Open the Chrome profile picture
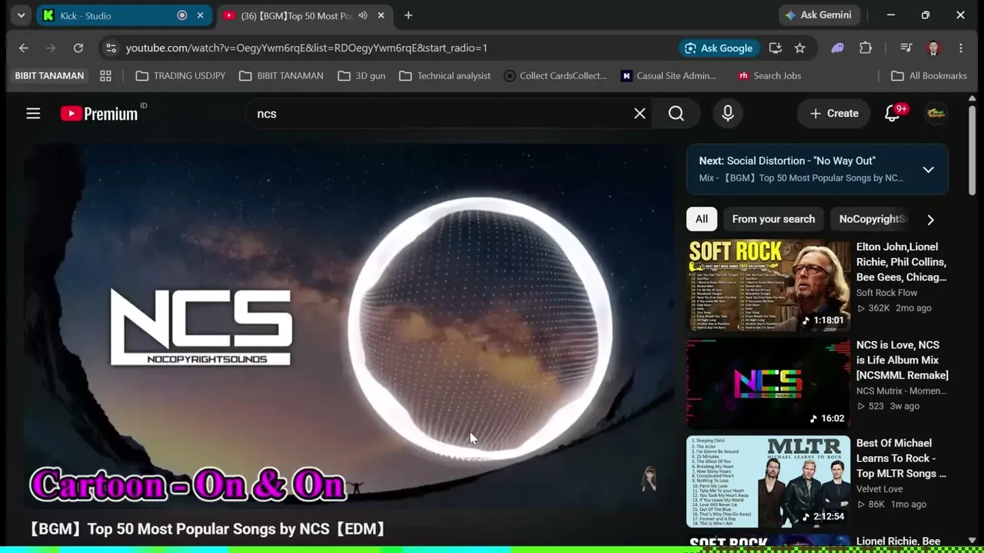Image resolution: width=984 pixels, height=553 pixels. coord(933,48)
